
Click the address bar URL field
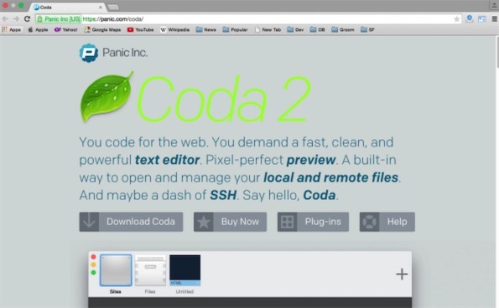click(x=248, y=19)
